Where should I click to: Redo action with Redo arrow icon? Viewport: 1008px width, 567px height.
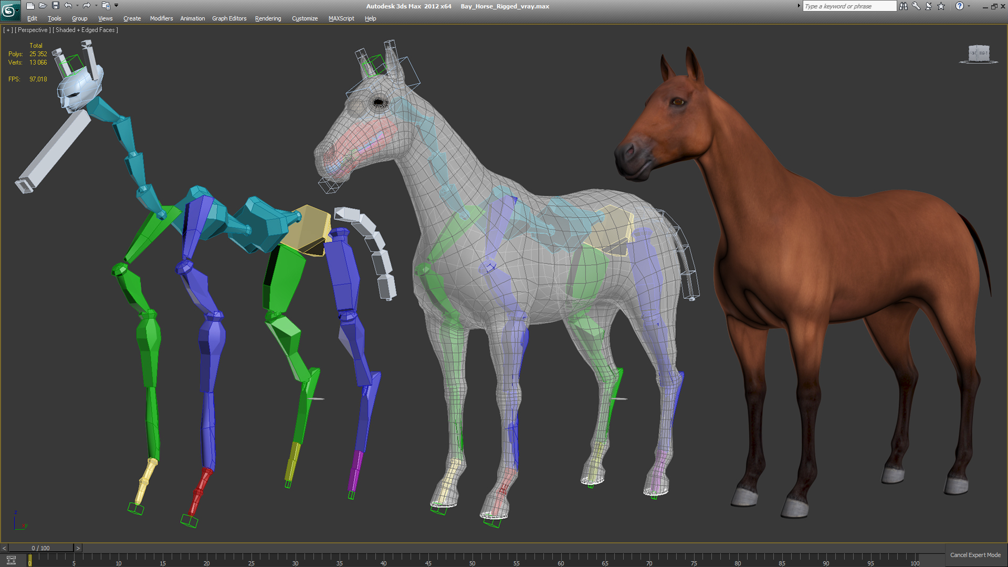tap(87, 6)
